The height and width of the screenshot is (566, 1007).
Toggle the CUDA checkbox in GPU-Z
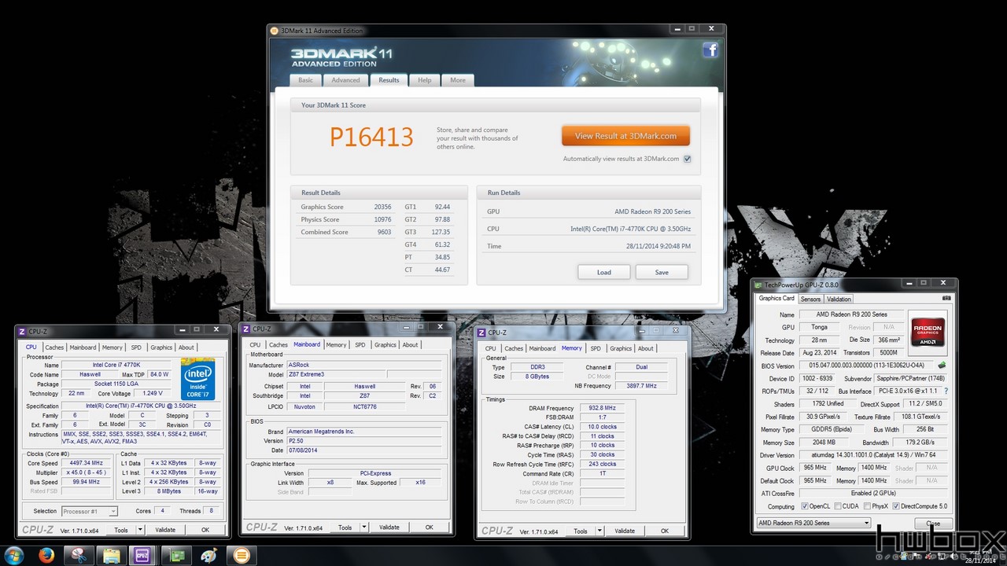click(x=838, y=506)
